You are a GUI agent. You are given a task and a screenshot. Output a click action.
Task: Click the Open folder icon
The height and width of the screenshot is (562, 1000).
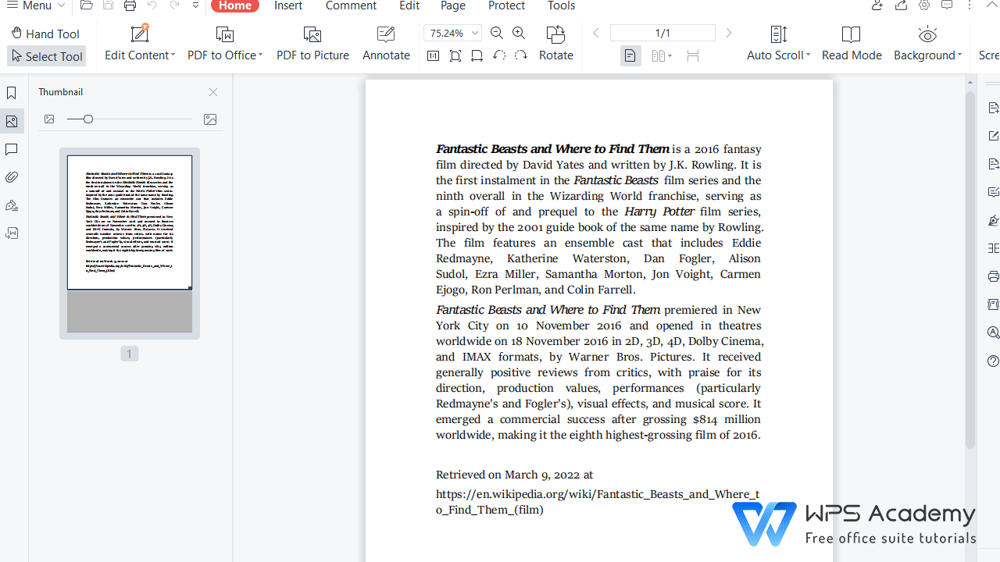[x=87, y=5]
